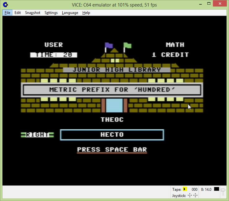Image resolution: width=229 pixels, height=201 pixels.
Task: Click the PRESS SPACE BAR prompt
Action: pyautogui.click(x=112, y=150)
